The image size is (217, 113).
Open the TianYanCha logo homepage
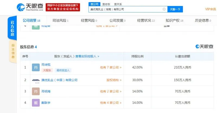click(x=30, y=7)
